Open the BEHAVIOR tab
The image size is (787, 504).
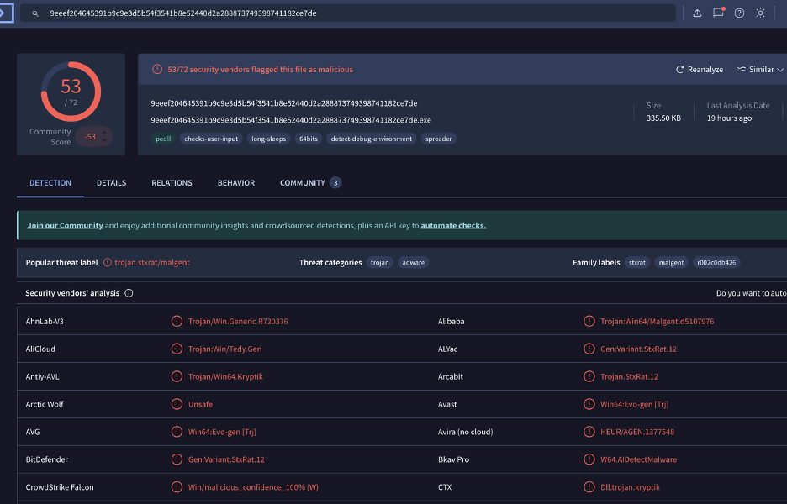click(x=236, y=183)
